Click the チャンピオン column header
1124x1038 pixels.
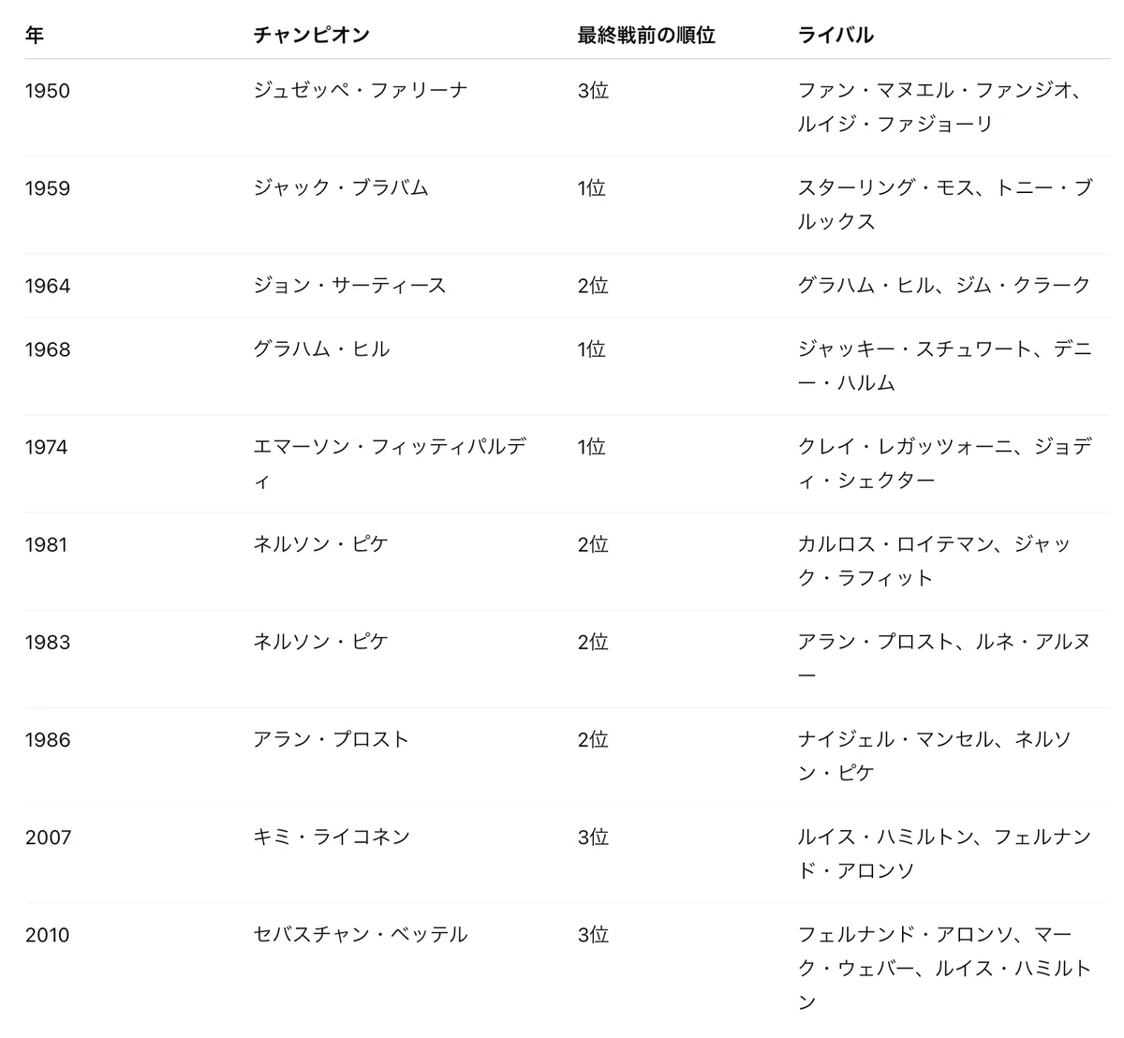311,36
